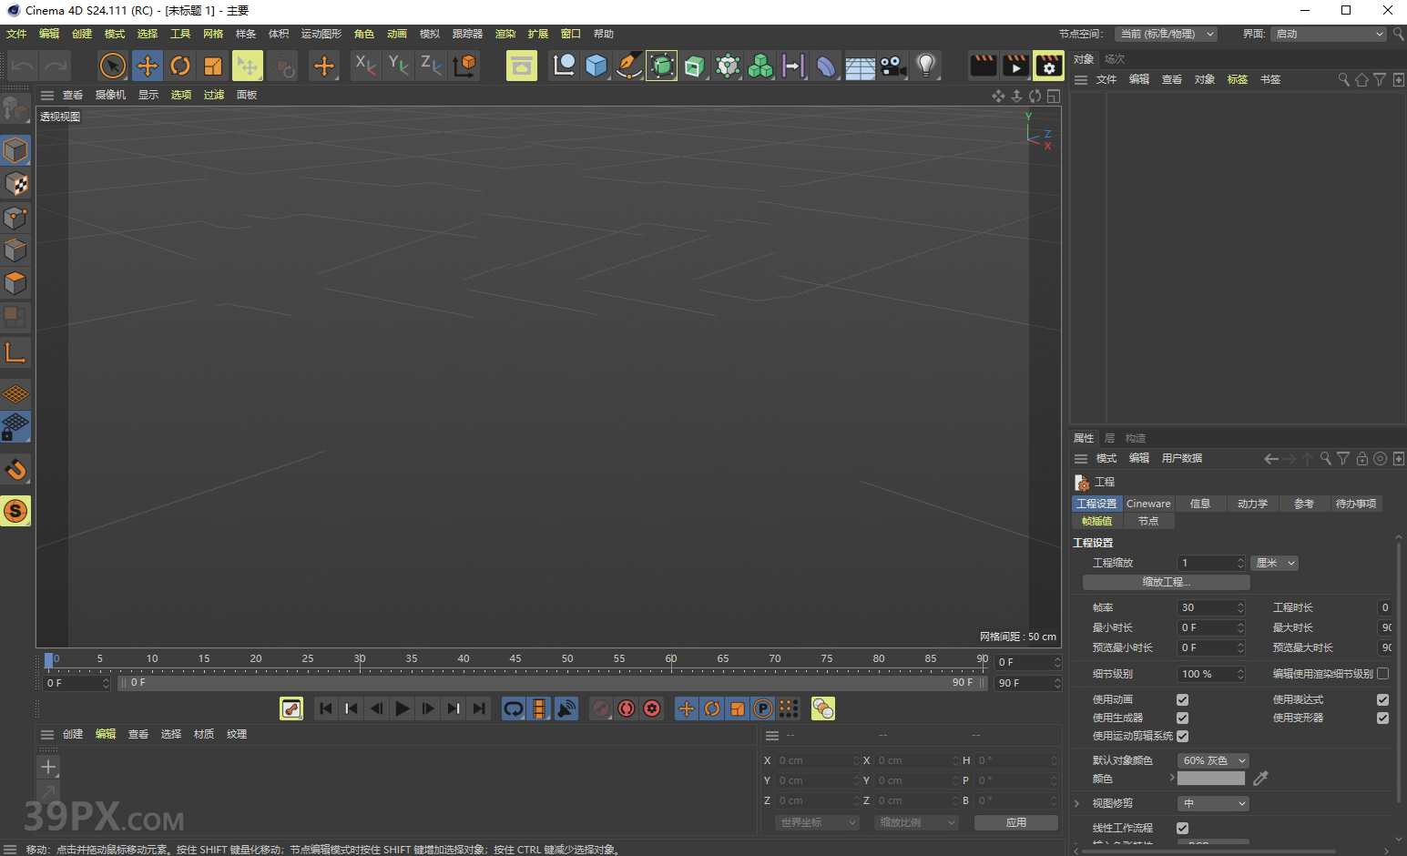Open Edit Render Settings
This screenshot has height=856, width=1407.
pyautogui.click(x=1048, y=66)
